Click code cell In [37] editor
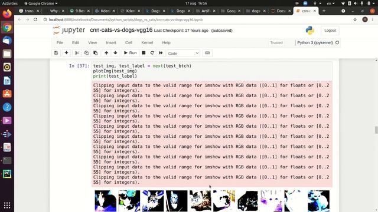 coord(211,71)
